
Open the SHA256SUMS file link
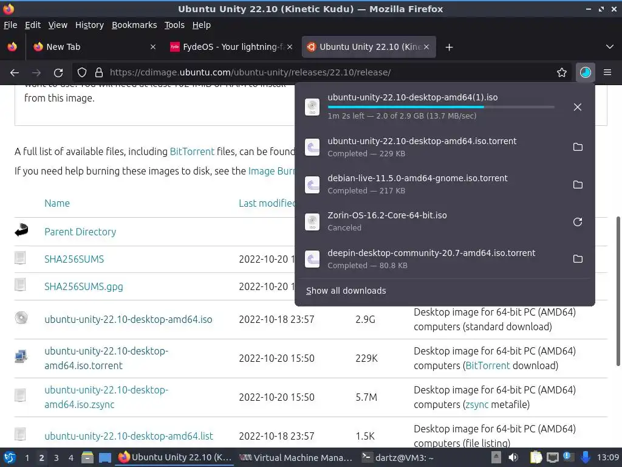point(74,259)
